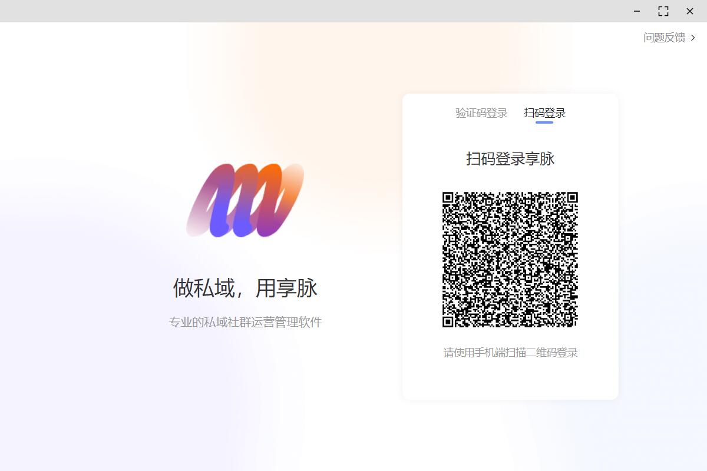The width and height of the screenshot is (707, 471).
Task: Click the 做私域，用享脉 slogan
Action: [245, 288]
